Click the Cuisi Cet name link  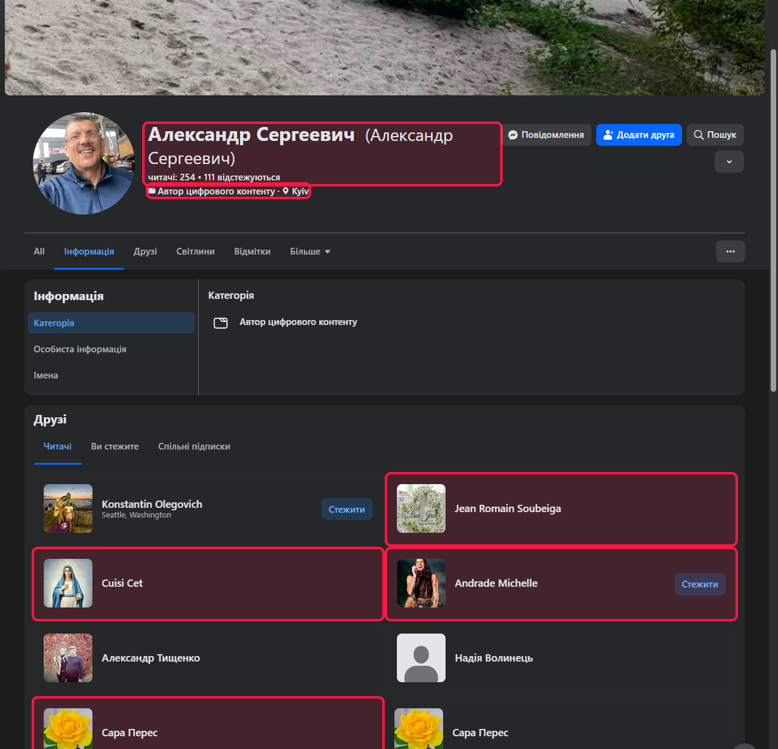pos(122,583)
